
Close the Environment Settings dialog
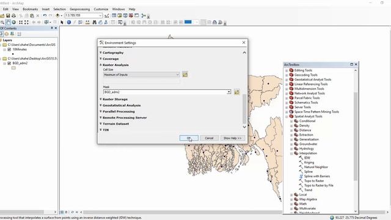(244, 43)
